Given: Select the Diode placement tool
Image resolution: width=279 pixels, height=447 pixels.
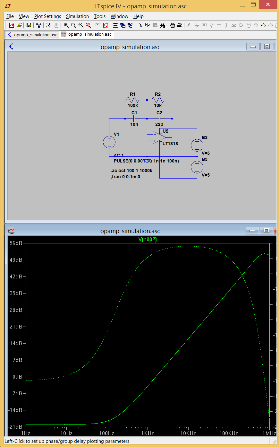Looking at the screenshot, I should point(234,25).
